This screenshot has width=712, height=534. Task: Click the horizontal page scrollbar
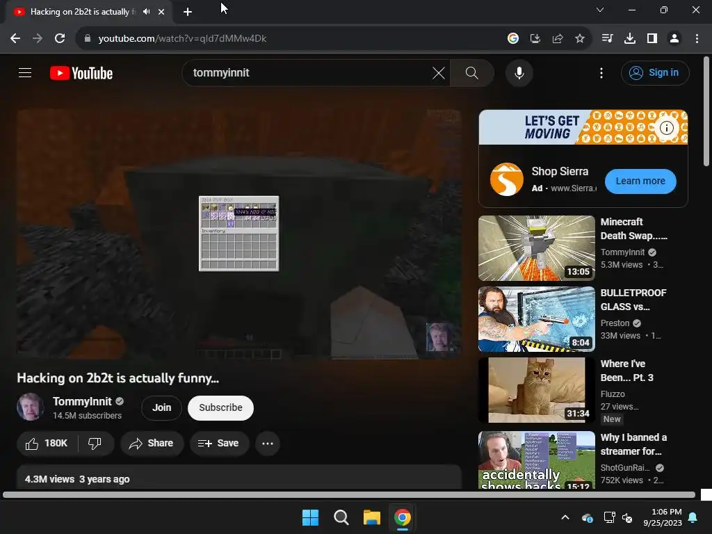pyautogui.click(x=349, y=495)
